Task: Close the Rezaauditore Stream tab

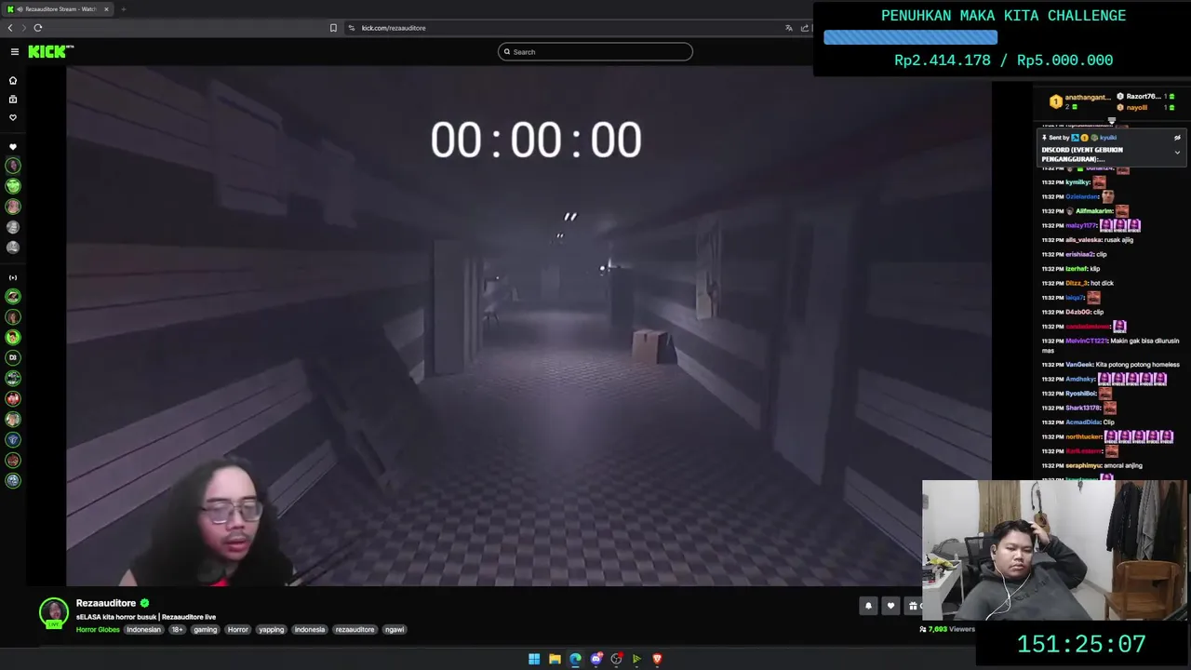Action: 106,9
